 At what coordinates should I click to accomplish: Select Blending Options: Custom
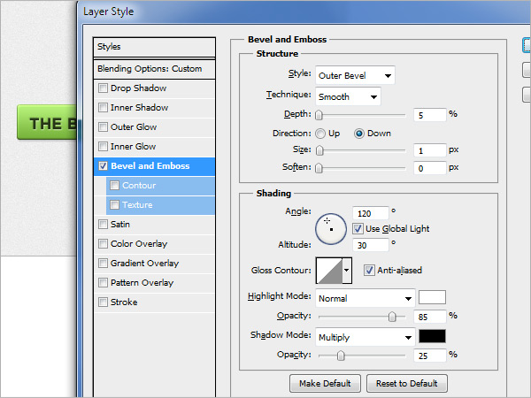[x=154, y=69]
